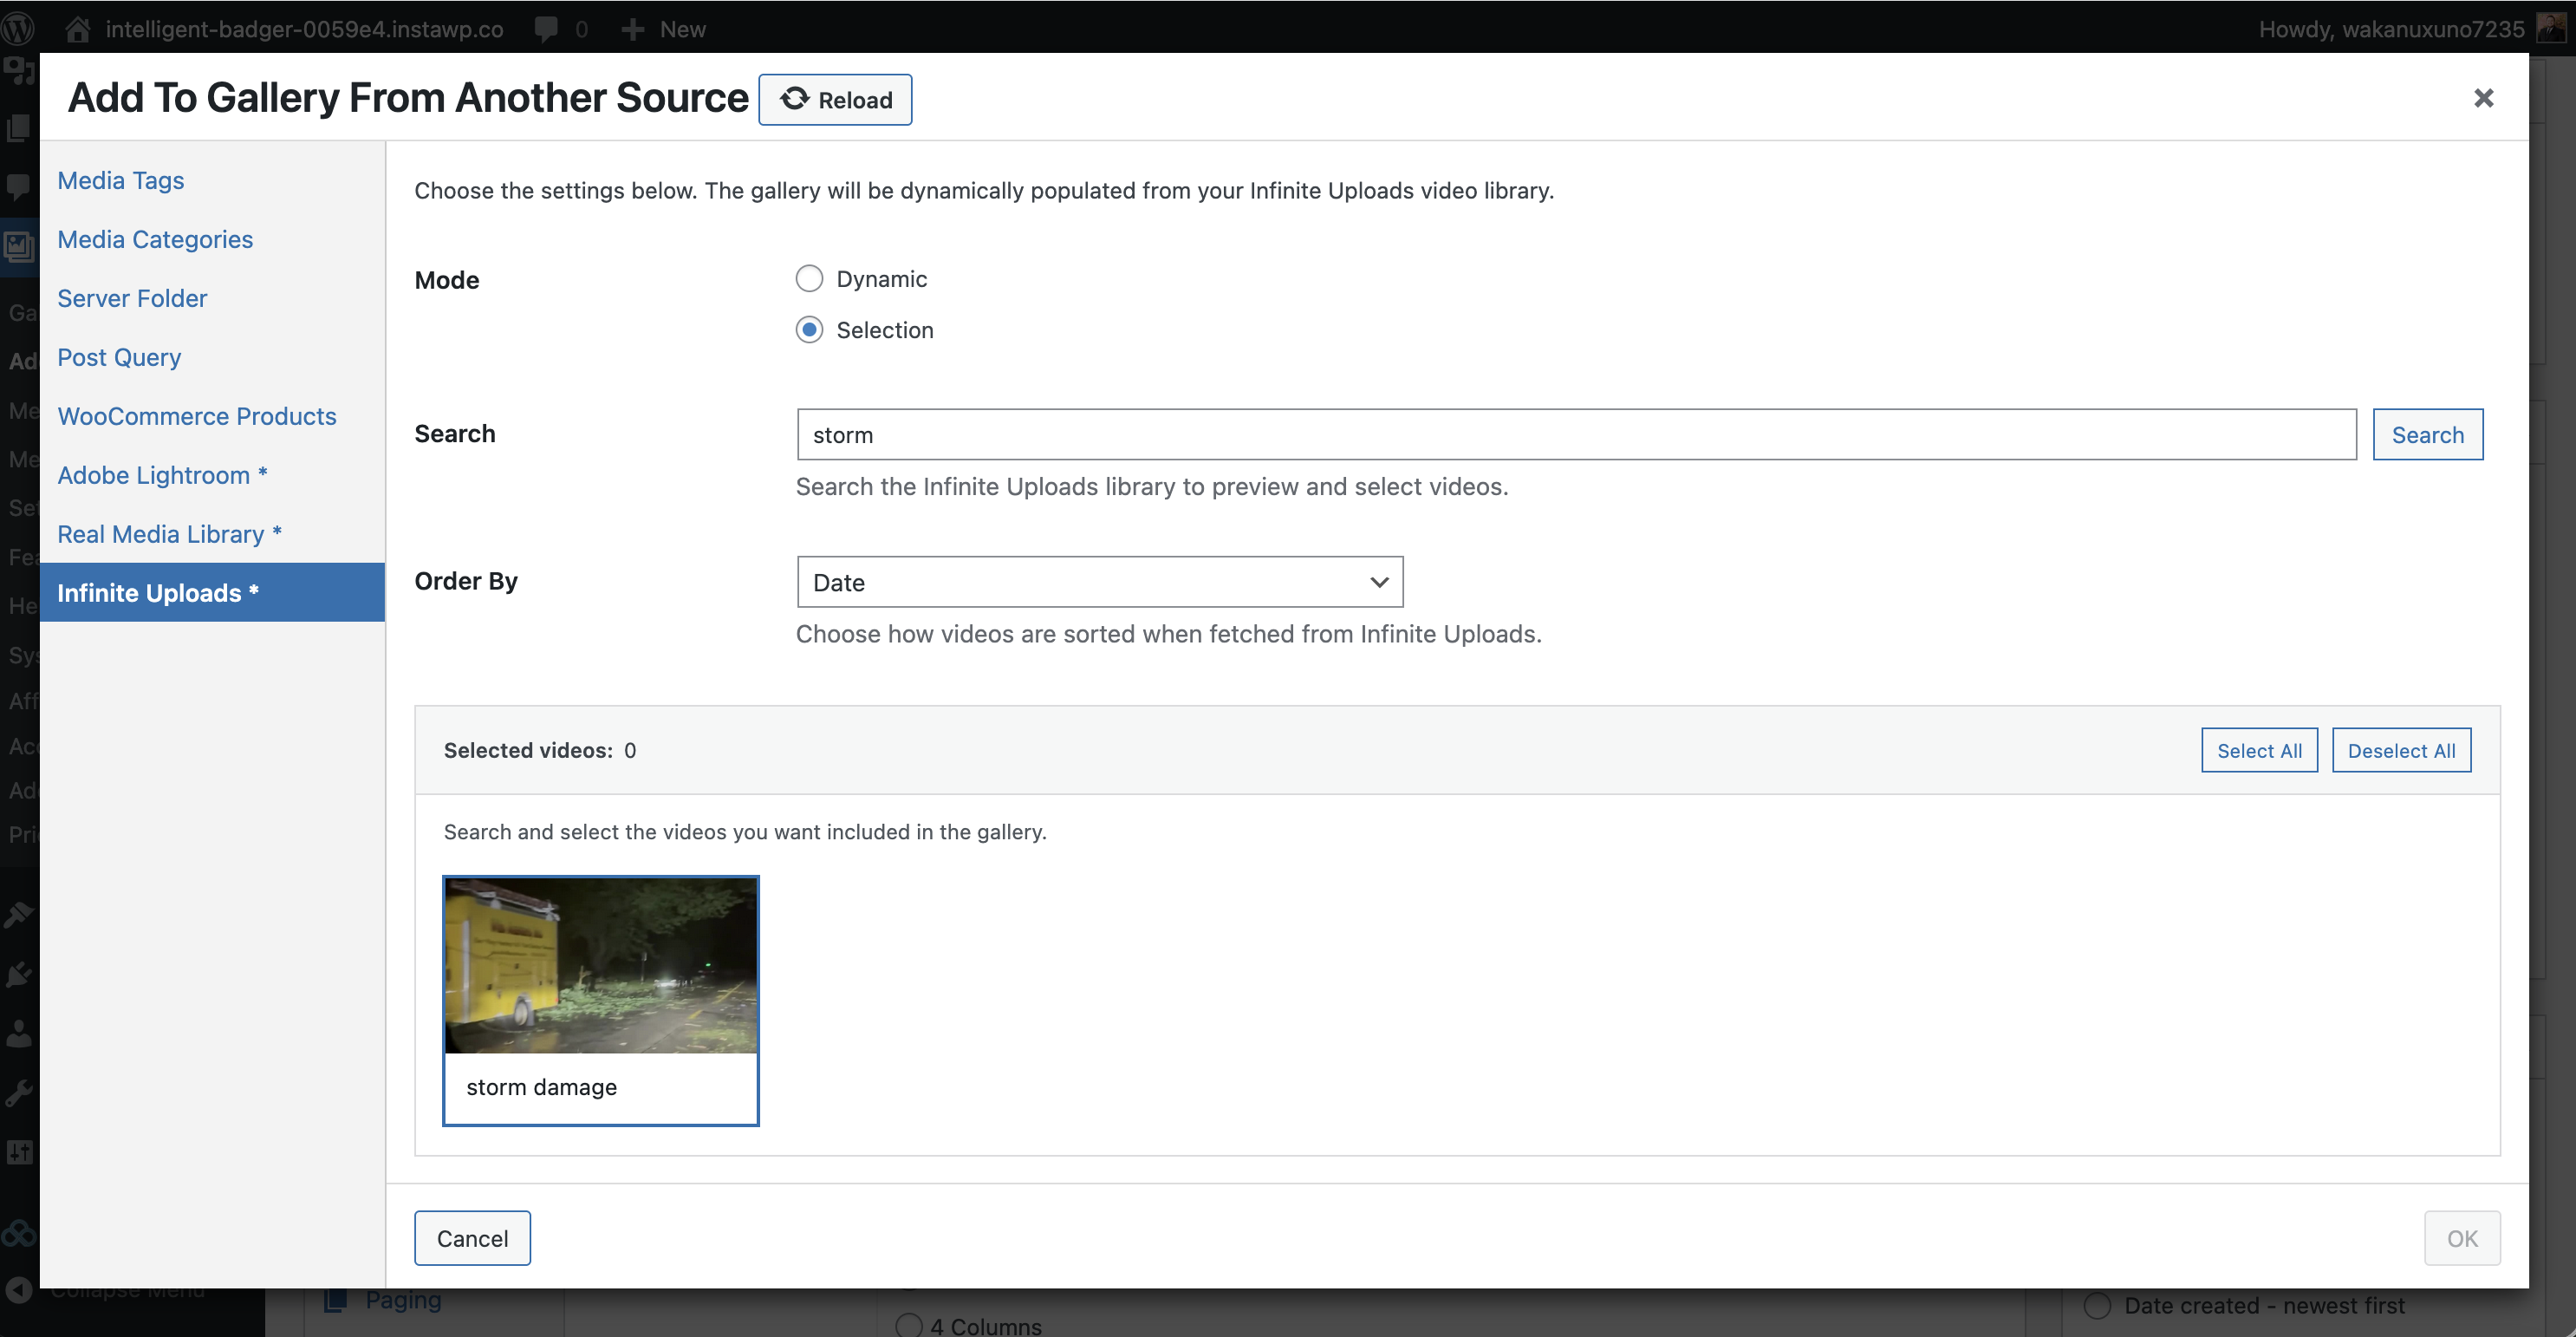2576x1337 pixels.
Task: Click Deselect All videos
Action: [x=2401, y=750]
